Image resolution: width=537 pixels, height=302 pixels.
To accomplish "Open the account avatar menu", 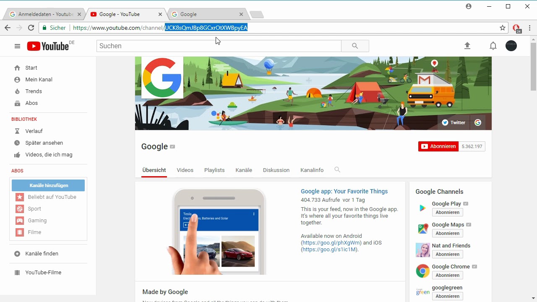I will [x=511, y=46].
